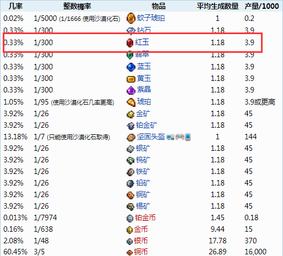This screenshot has width=283, height=256.
Task: Open the 钨矿 item link
Action: click(143, 160)
